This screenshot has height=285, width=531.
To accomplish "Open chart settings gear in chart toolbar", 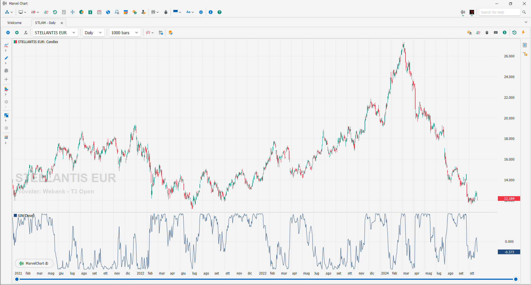I will 8,33.
